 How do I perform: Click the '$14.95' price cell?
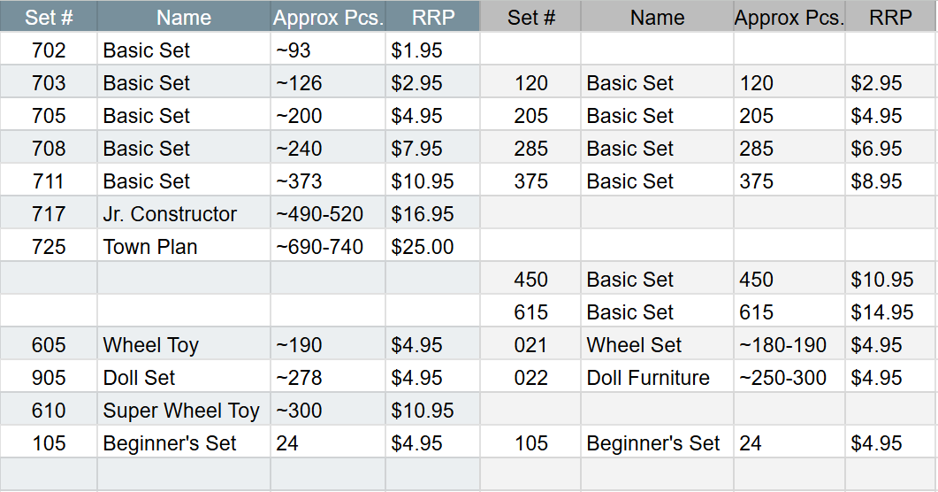pyautogui.click(x=891, y=312)
